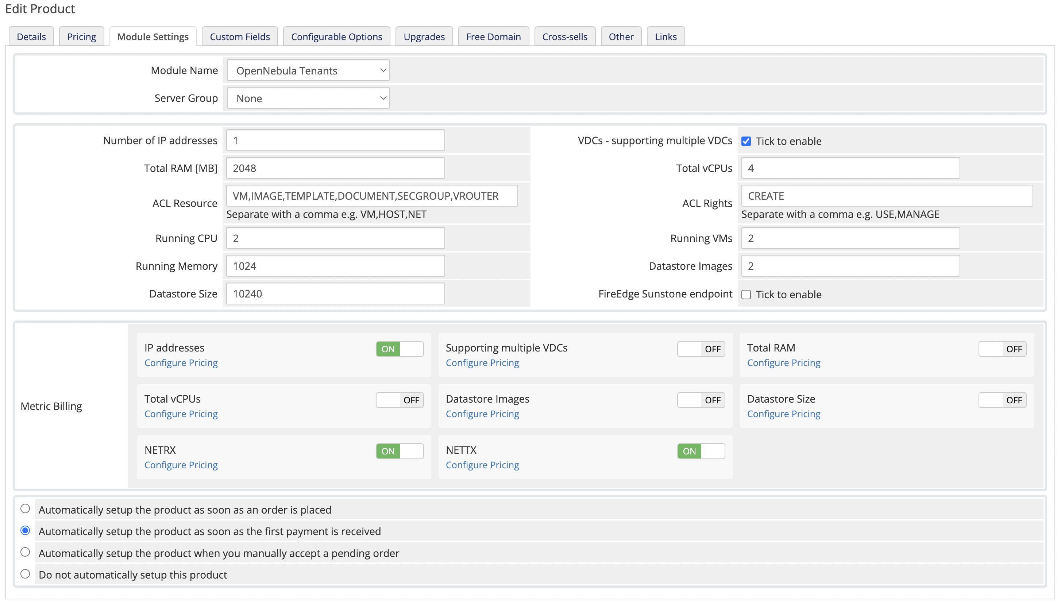Toggle NETRX metric billing switch
1061x603 pixels.
[x=400, y=451]
